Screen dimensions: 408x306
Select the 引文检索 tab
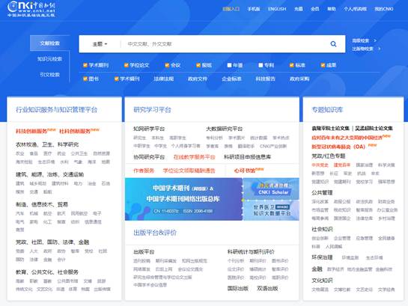[49, 75]
